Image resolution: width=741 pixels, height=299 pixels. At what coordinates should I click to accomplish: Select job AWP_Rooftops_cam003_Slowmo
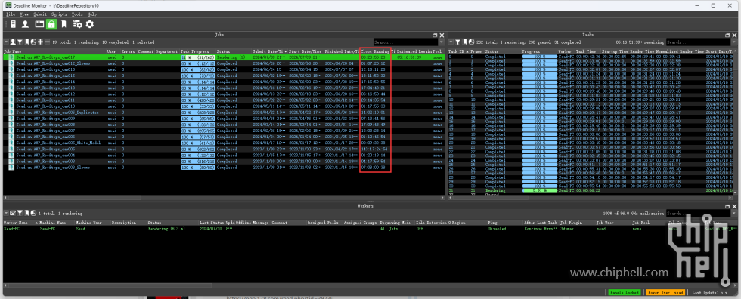pos(224,167)
